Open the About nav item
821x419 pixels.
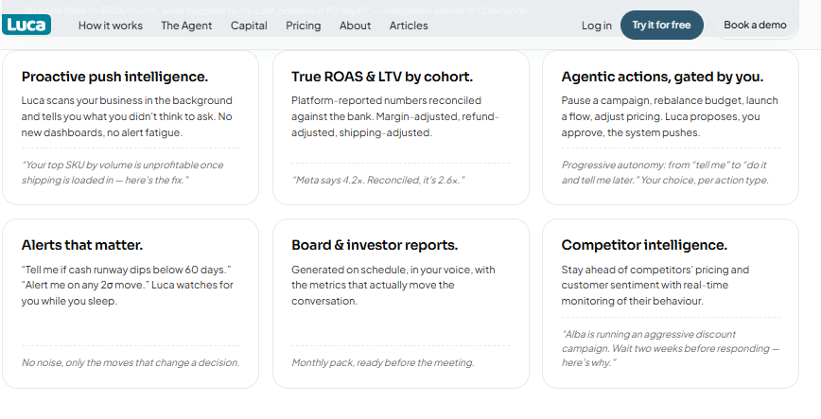355,26
